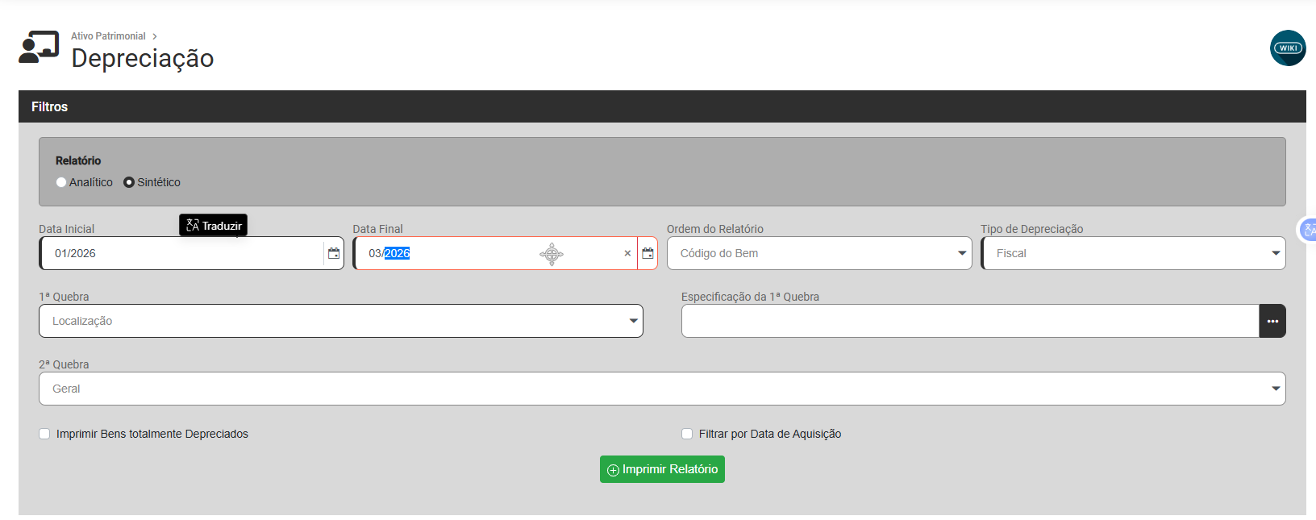
Task: Go to the Ativo Patrimonial breadcrumb
Action: (108, 36)
